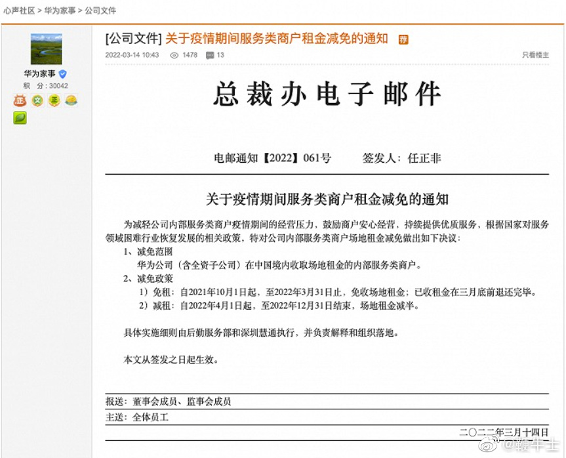566x458 pixels.
Task: Click the line starting 2）减租
Action: coord(279,306)
